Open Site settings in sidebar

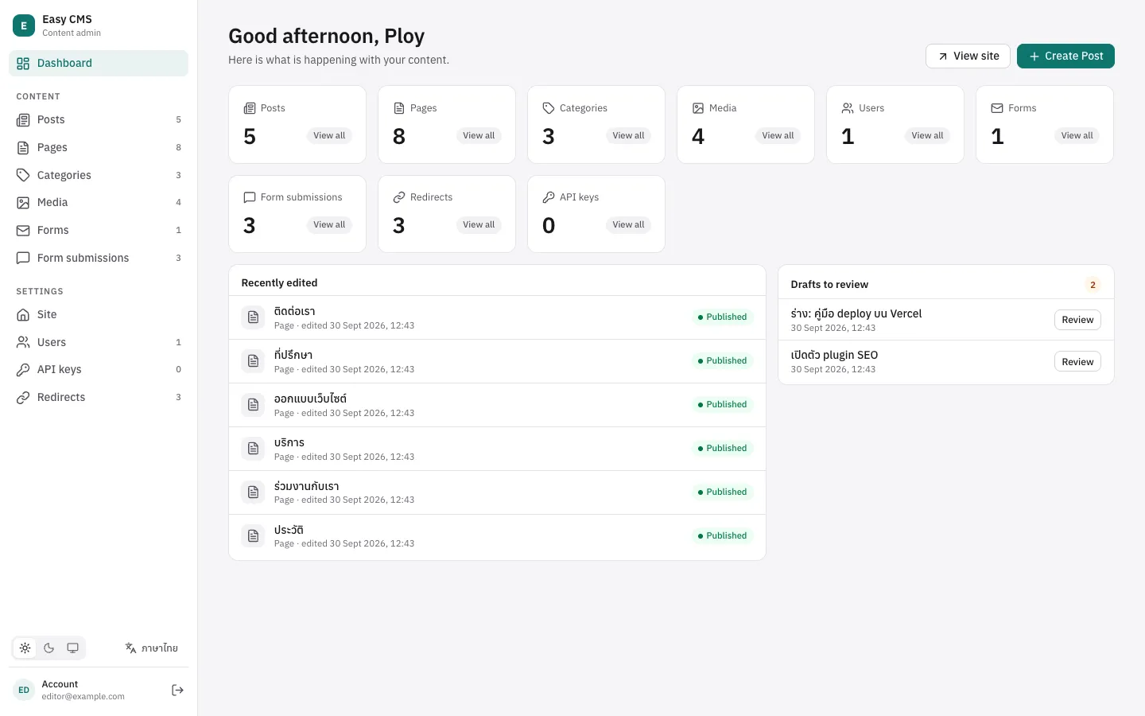[x=99, y=314]
